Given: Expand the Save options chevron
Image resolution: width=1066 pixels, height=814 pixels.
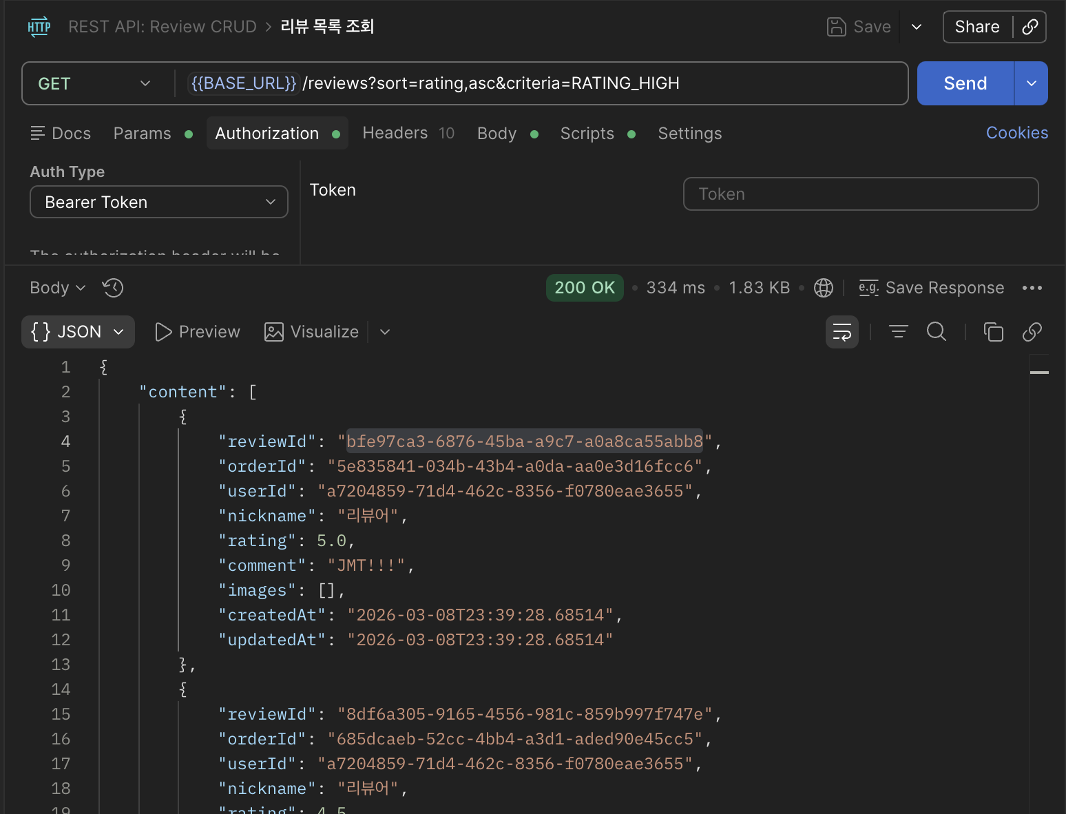Looking at the screenshot, I should 917,27.
